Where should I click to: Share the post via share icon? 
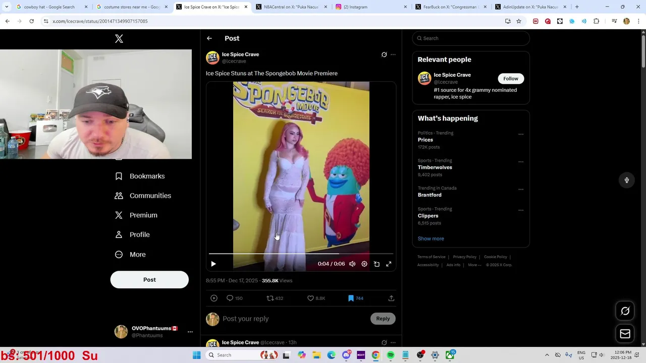tap(391, 298)
